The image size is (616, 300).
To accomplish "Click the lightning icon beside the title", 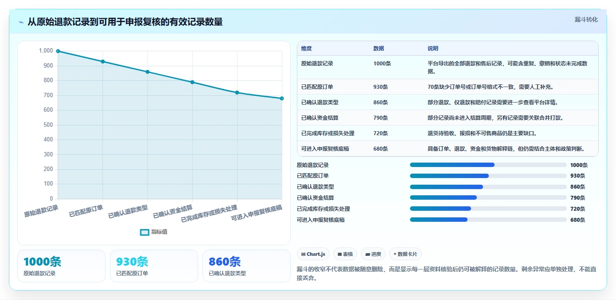I will 21,22.
